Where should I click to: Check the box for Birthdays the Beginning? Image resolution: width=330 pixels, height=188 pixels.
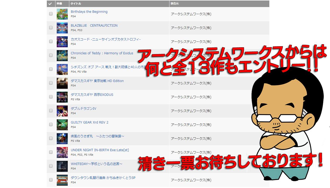(x=51, y=14)
